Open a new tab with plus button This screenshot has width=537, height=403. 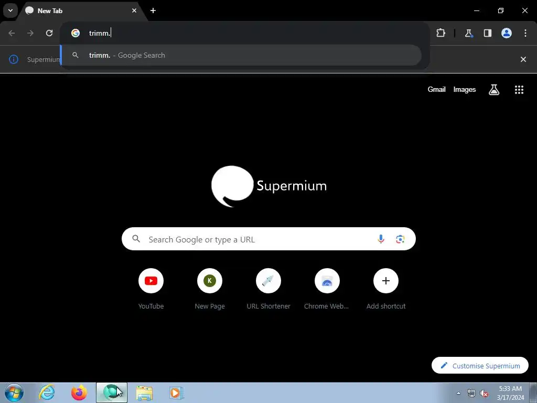click(x=153, y=10)
